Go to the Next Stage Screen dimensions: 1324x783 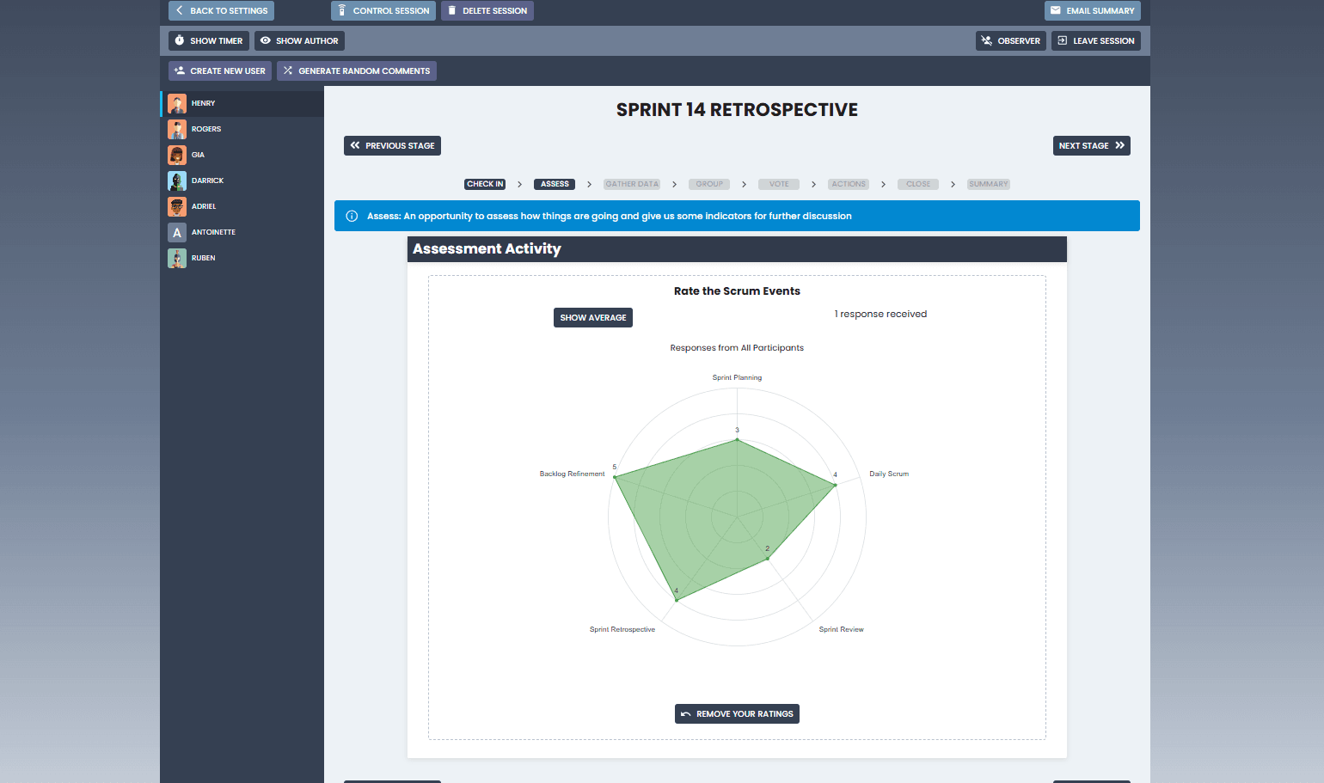[1091, 146]
